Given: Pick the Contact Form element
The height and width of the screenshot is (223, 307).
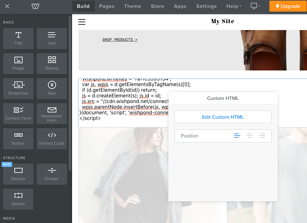Looking at the screenshot, I should click(18, 114).
